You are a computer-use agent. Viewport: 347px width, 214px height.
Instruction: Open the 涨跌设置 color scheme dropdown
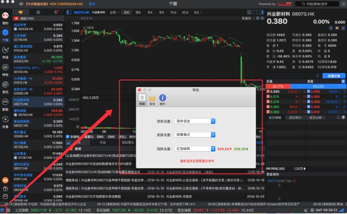point(195,149)
